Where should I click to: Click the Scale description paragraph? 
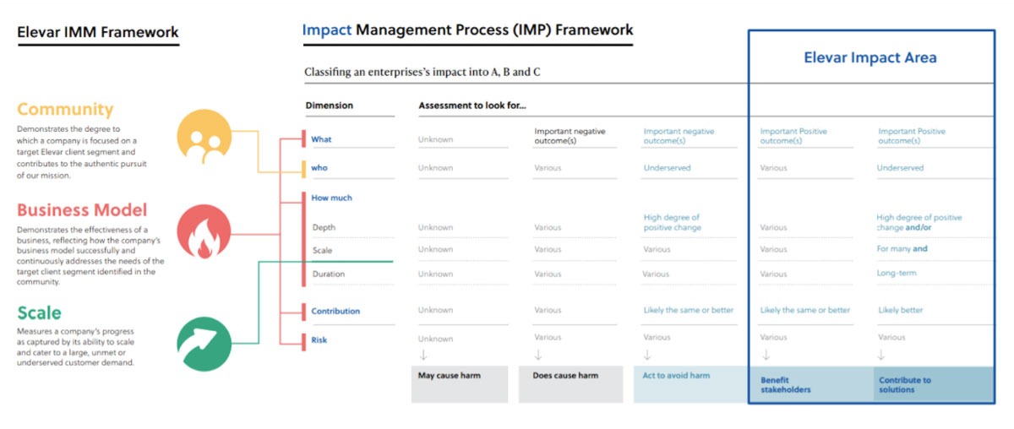[76, 347]
